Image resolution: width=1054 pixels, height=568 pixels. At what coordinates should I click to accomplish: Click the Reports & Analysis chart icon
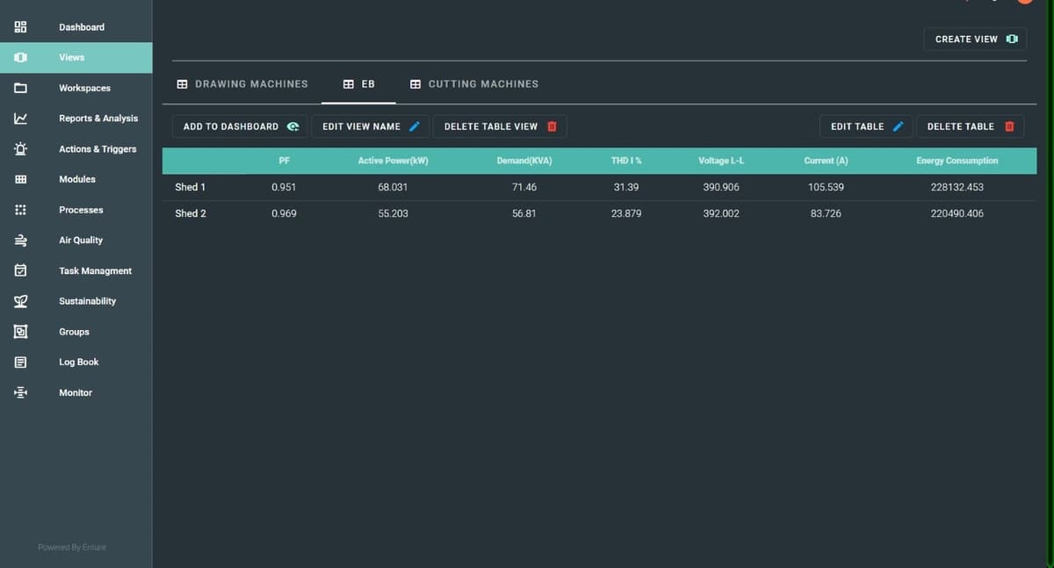(21, 119)
